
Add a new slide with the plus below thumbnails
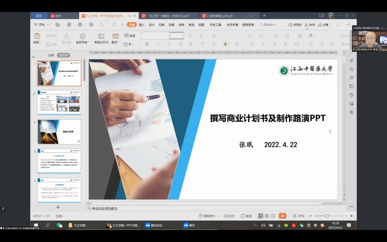click(58, 207)
